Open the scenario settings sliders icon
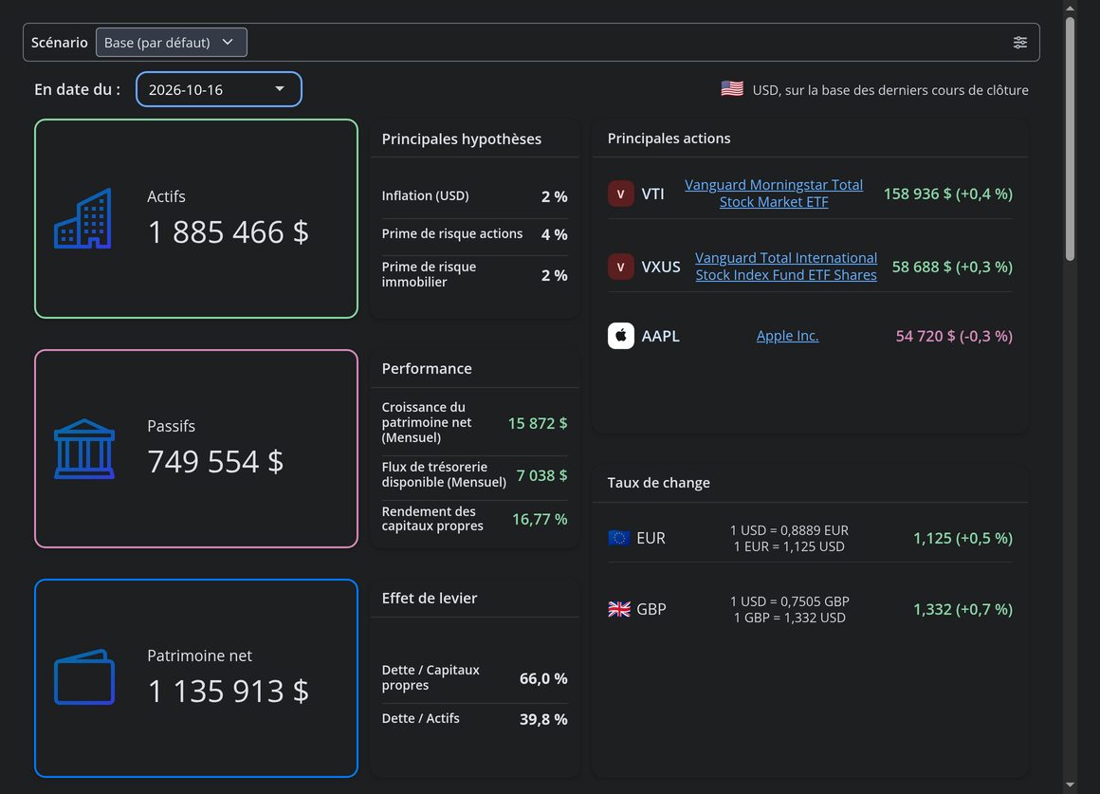This screenshot has width=1100, height=794. pos(1020,42)
